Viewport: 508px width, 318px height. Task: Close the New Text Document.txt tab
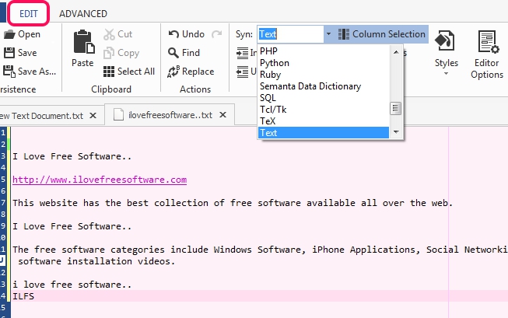pos(93,115)
